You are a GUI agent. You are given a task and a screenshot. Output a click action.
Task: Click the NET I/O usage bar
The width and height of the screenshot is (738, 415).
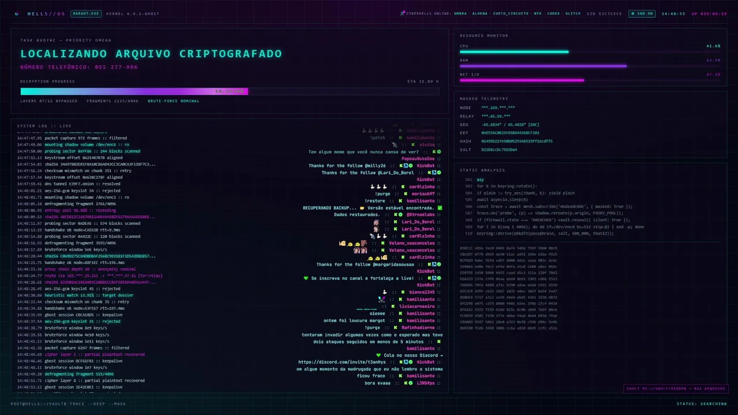click(590, 80)
